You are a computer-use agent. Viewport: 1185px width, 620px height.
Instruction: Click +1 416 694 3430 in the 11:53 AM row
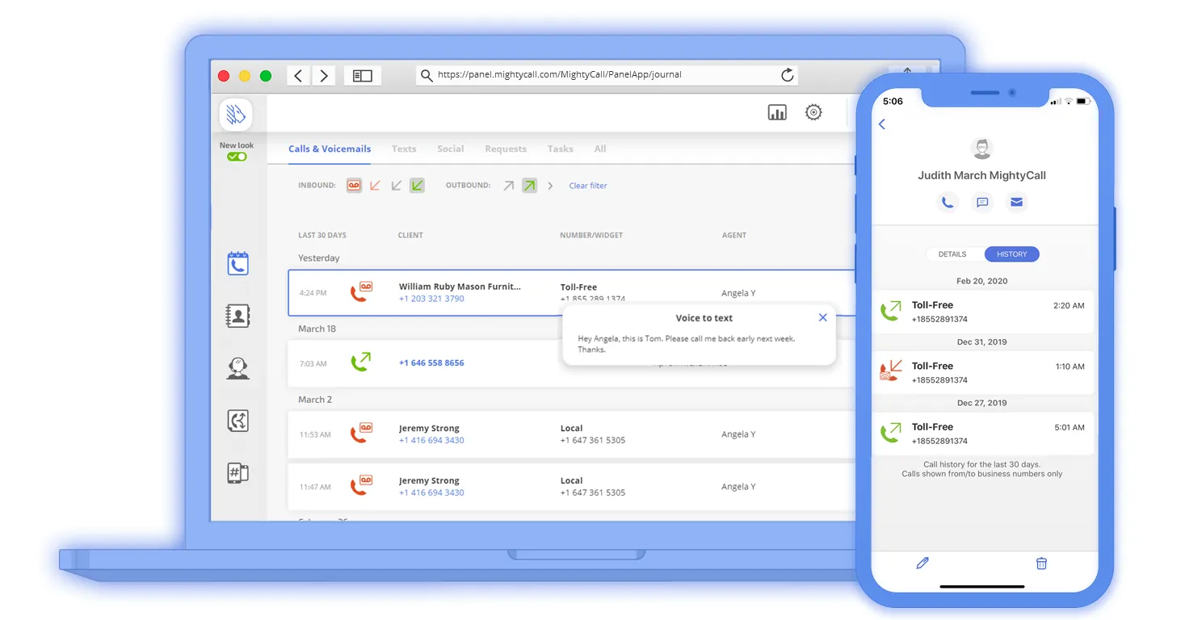click(x=431, y=440)
